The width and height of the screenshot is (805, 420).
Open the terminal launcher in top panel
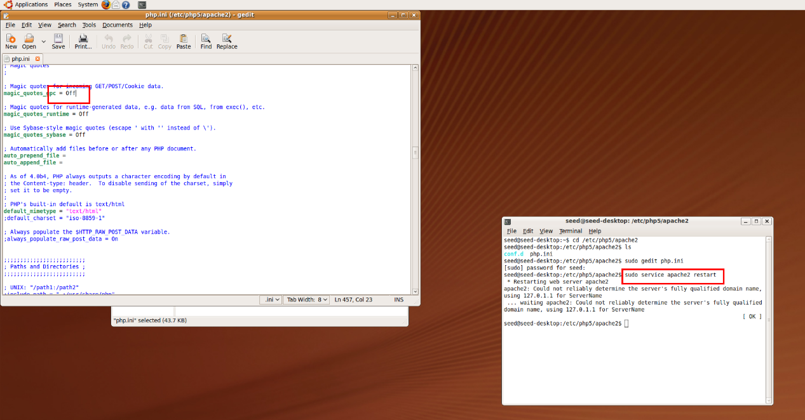[142, 4]
